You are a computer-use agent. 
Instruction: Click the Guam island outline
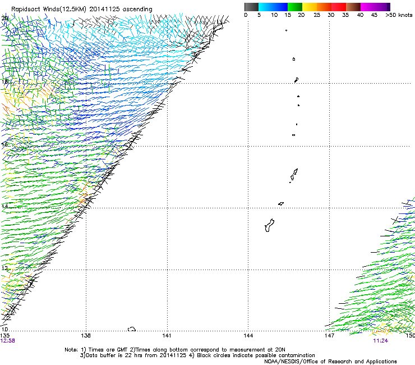[269, 225]
